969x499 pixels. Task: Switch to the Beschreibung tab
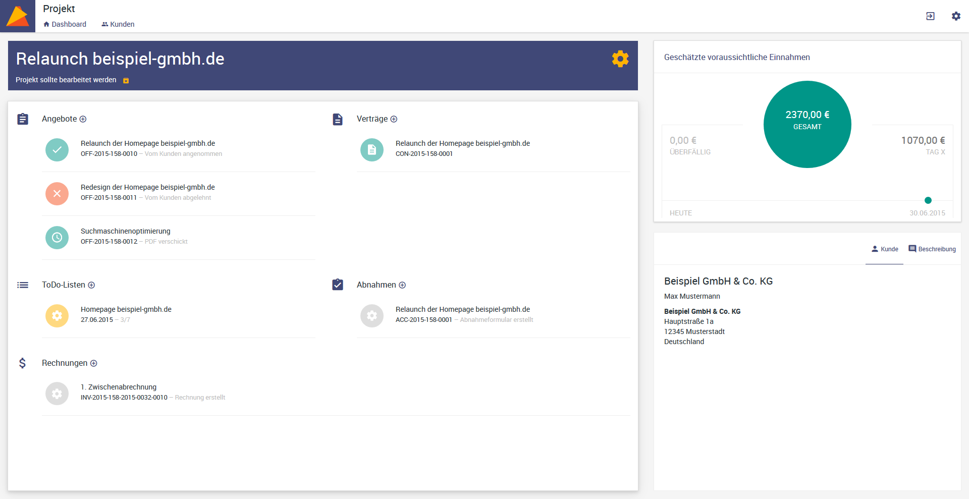pyautogui.click(x=932, y=249)
